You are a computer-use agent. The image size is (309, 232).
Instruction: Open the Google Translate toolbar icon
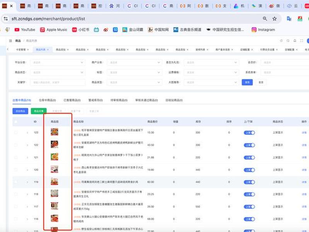[x=289, y=19]
